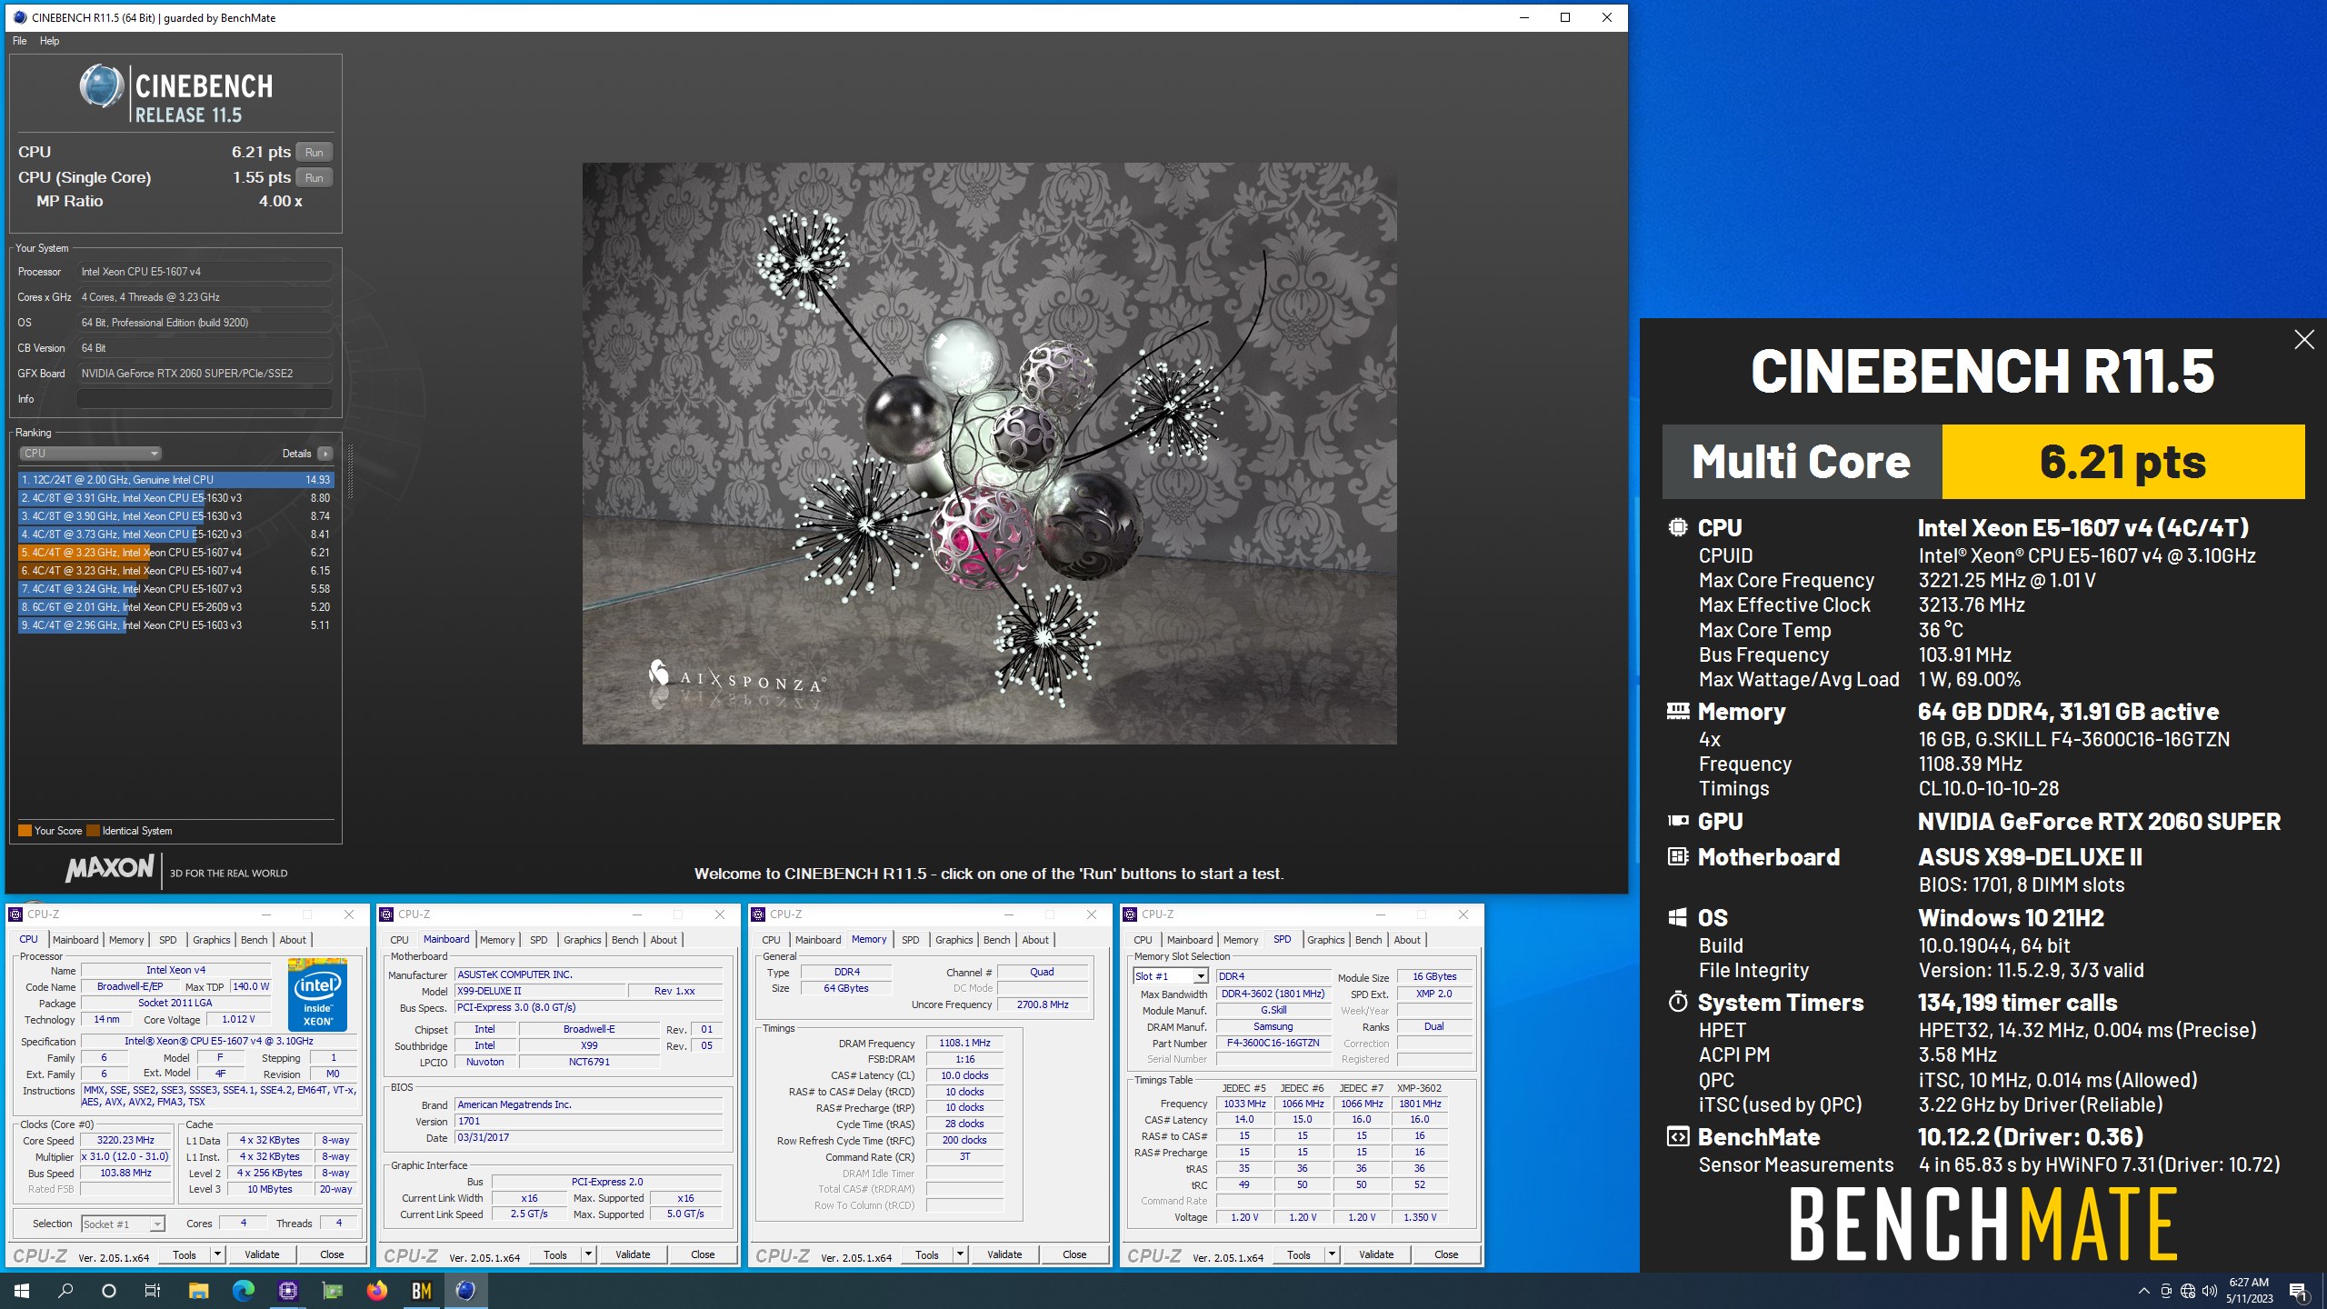Click the Info input field in Your System
2327x1309 pixels.
(205, 399)
